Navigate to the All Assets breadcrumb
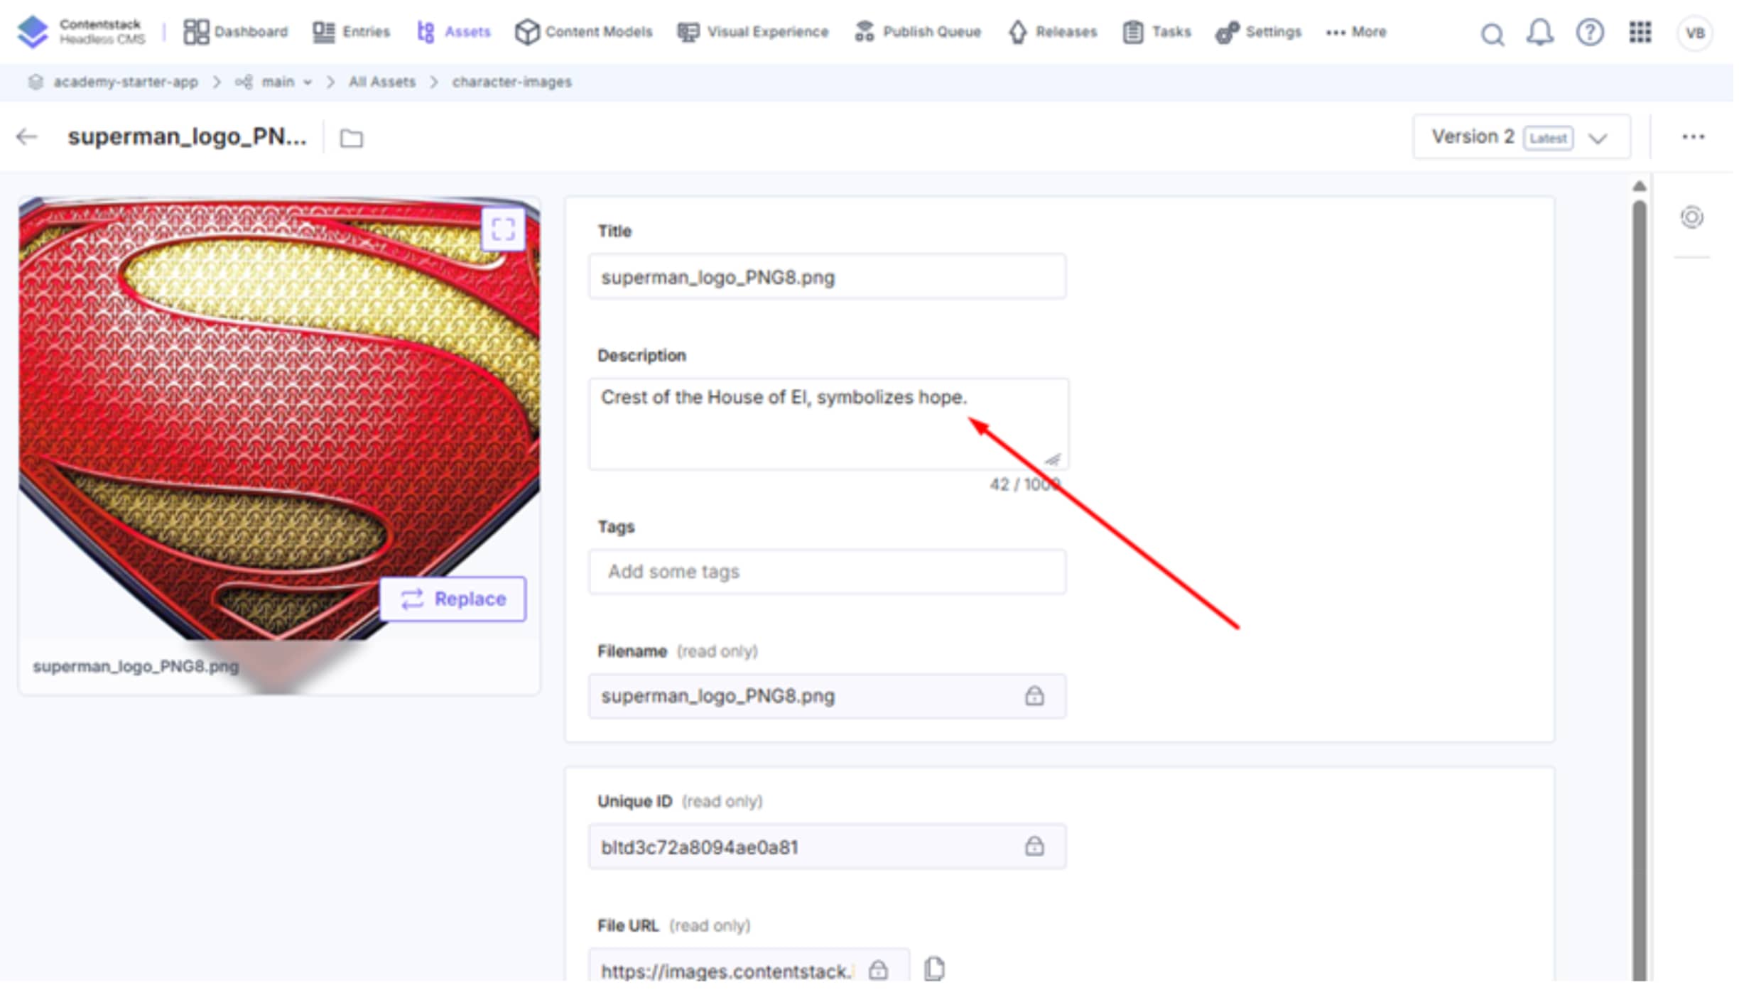This screenshot has width=1739, height=990. coord(382,82)
